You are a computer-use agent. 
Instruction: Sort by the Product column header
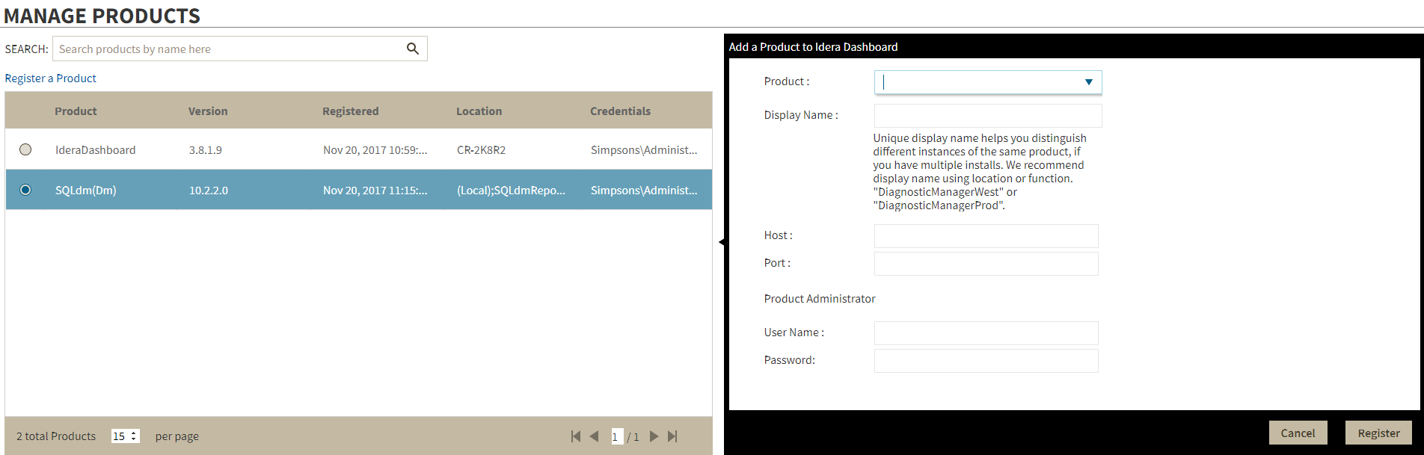76,111
